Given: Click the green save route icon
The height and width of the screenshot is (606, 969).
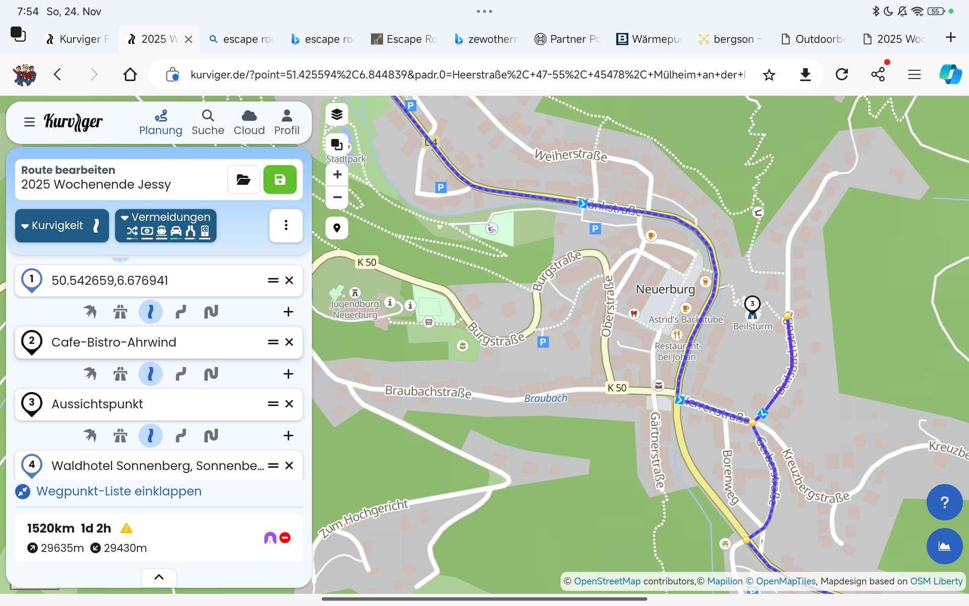Looking at the screenshot, I should click(x=280, y=180).
